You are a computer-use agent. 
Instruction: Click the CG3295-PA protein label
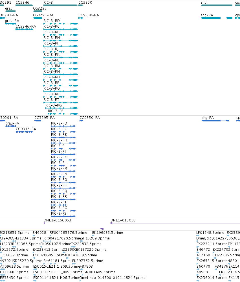point(45,118)
